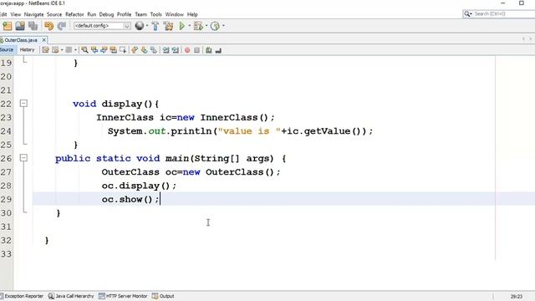Click the Profile Project clock icon

click(215, 26)
